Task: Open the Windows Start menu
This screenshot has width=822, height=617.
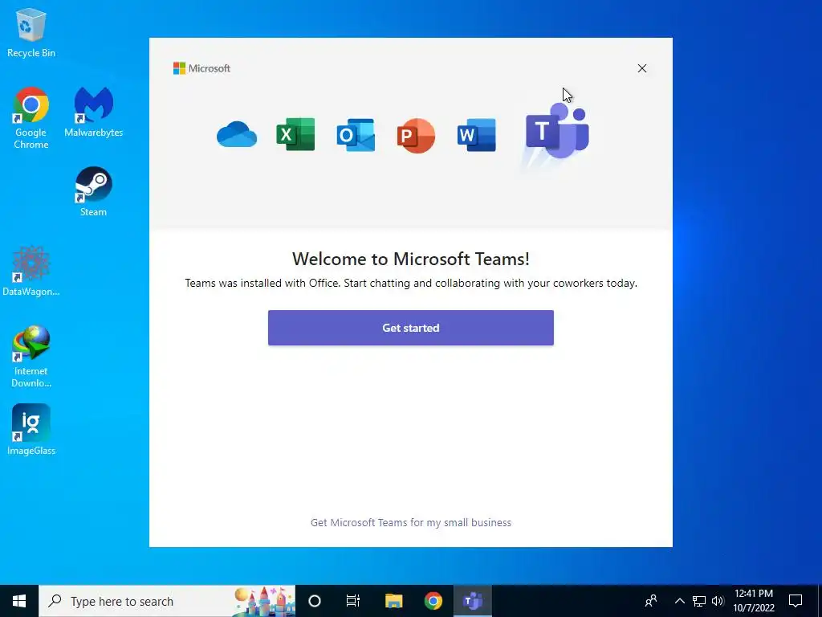Action: tap(19, 601)
